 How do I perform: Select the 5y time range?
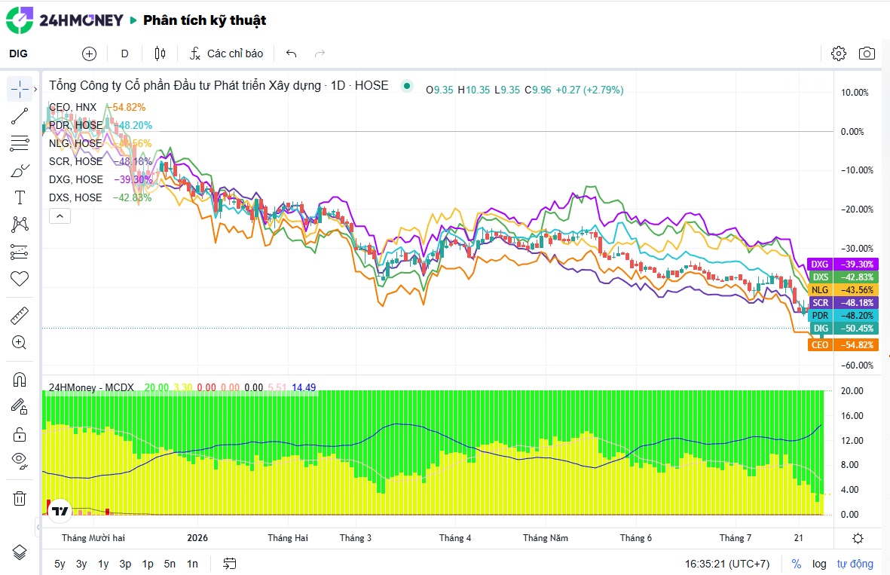coord(60,564)
